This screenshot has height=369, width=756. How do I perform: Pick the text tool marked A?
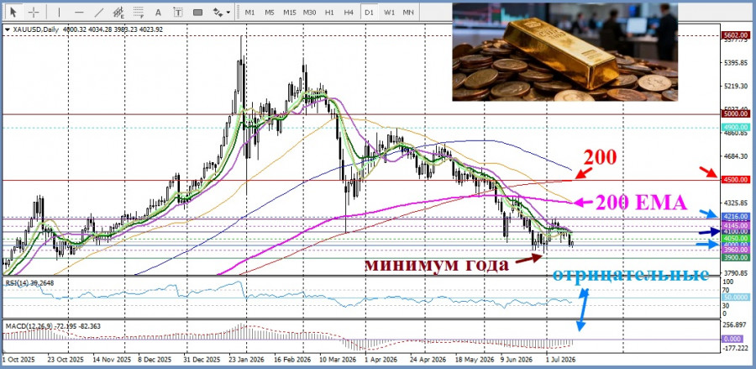point(159,12)
